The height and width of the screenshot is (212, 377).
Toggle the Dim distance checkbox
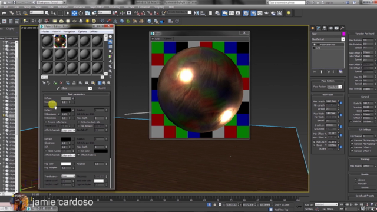[x=78, y=126]
